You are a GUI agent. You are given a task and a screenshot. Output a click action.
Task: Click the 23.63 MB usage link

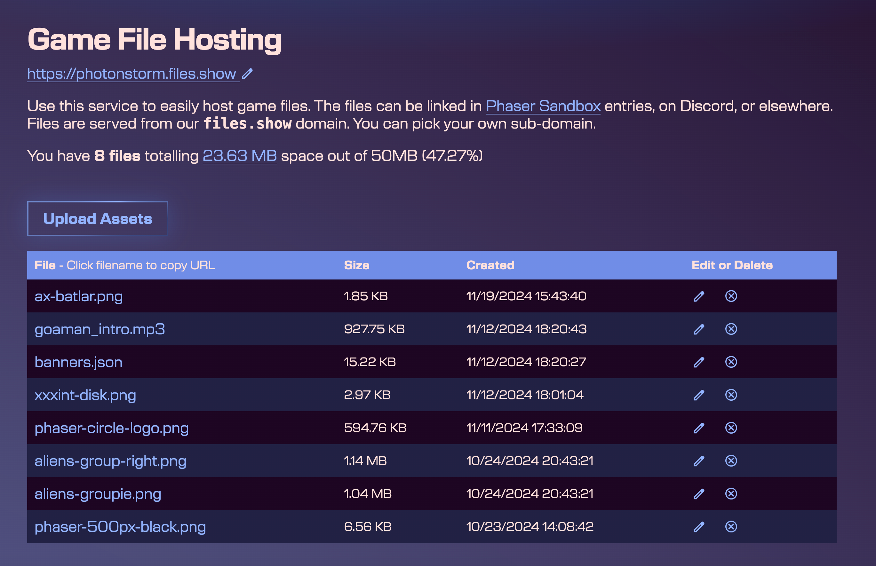pos(239,155)
